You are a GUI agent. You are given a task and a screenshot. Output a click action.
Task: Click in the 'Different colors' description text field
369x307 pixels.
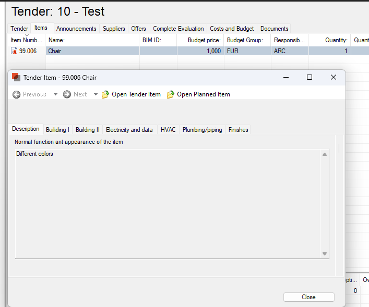point(167,203)
